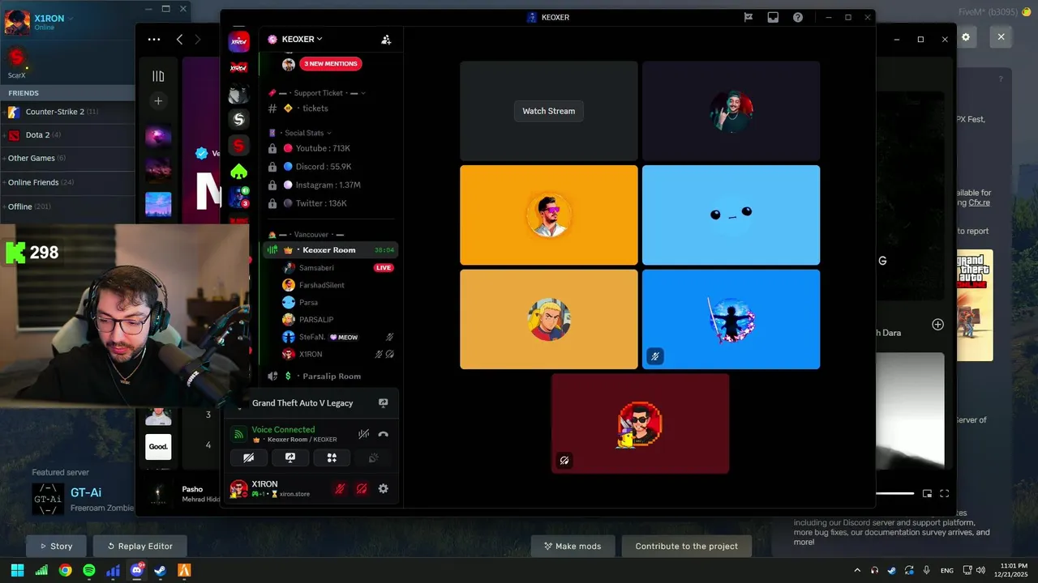This screenshot has width=1038, height=583.
Task: Expand Counter-Strike 2 friends group in Steam
Action: point(67,112)
